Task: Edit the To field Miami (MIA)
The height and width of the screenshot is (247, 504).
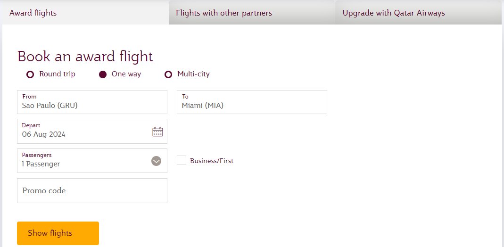Action: (252, 102)
